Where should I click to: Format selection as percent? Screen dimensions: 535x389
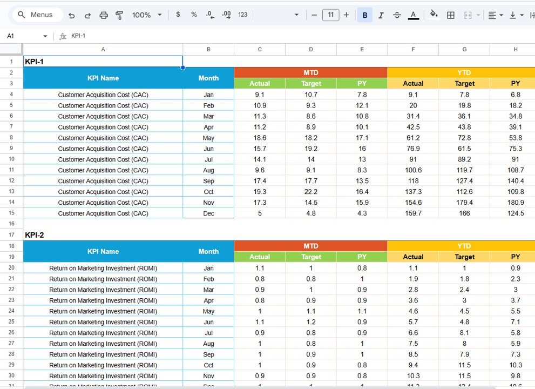pyautogui.click(x=194, y=15)
